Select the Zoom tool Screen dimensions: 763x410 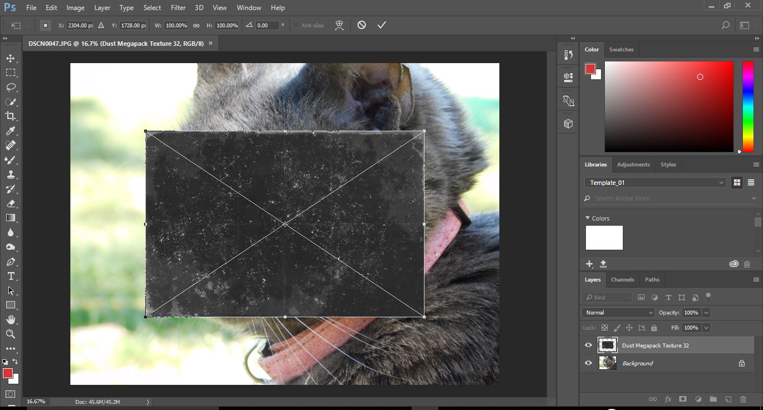pos(11,334)
